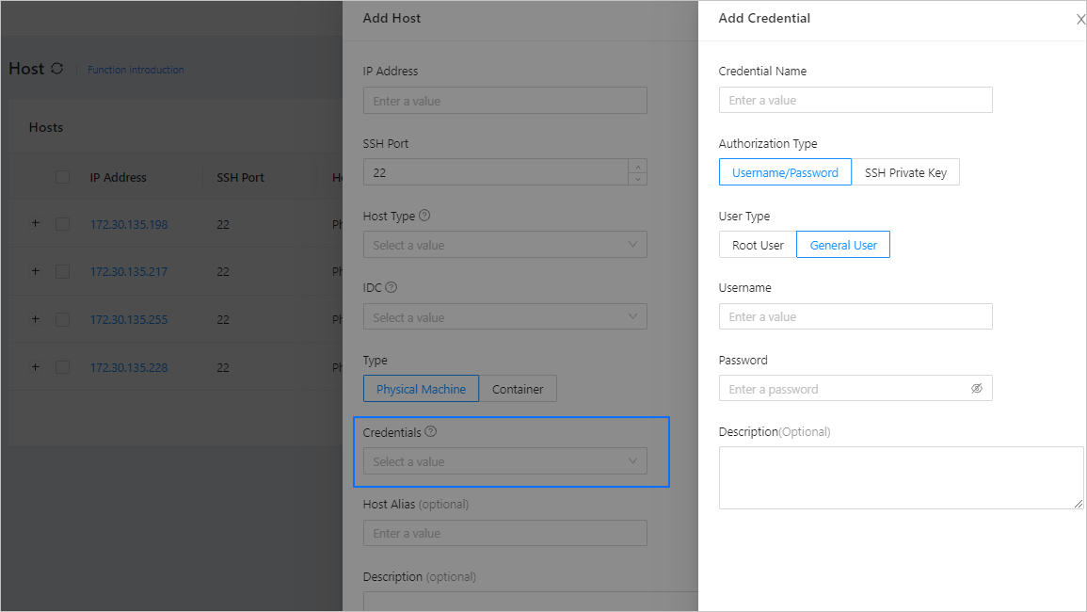Check the select-all hosts checkbox

pos(62,177)
